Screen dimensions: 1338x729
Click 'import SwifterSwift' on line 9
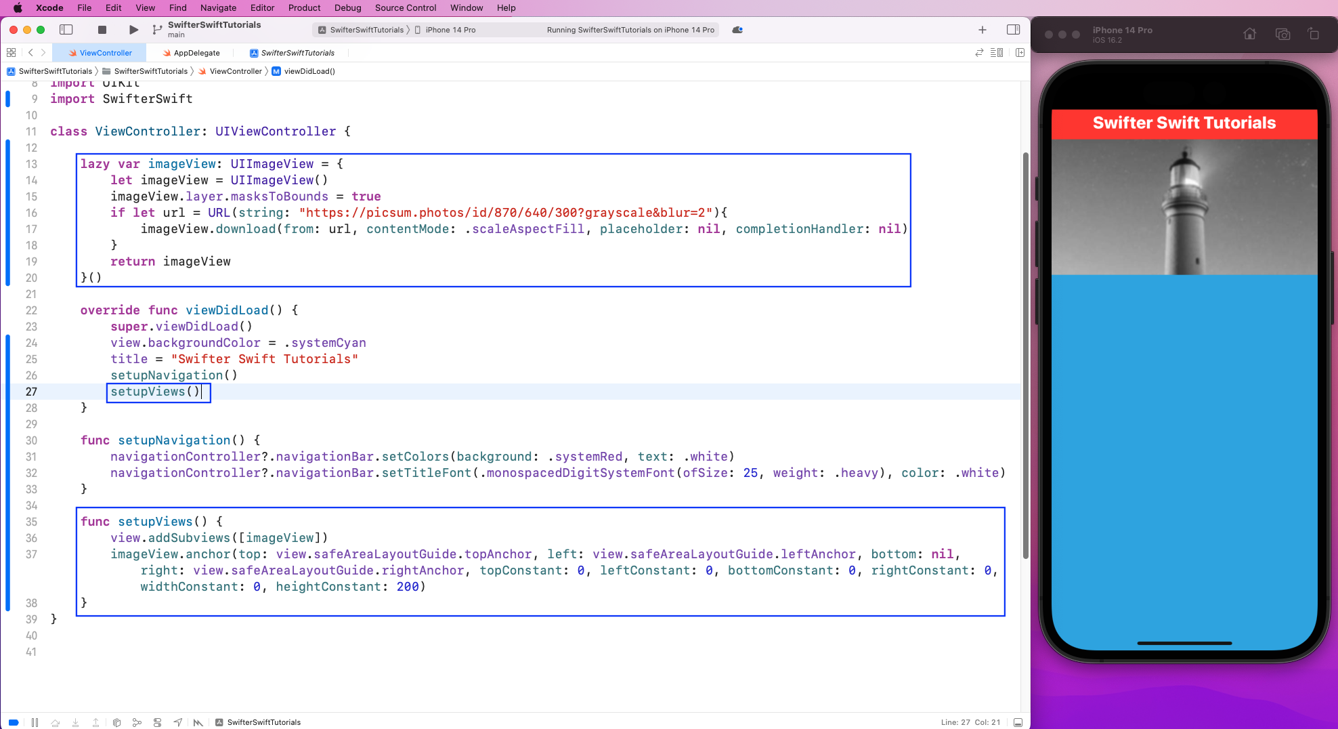(121, 99)
